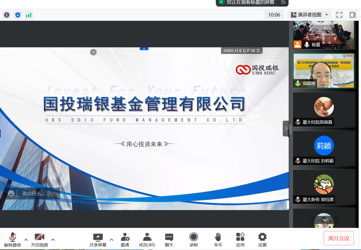Image resolution: width=361 pixels, height=250 pixels.
Task: Toggle the side panel layout icon
Action: (352, 15)
